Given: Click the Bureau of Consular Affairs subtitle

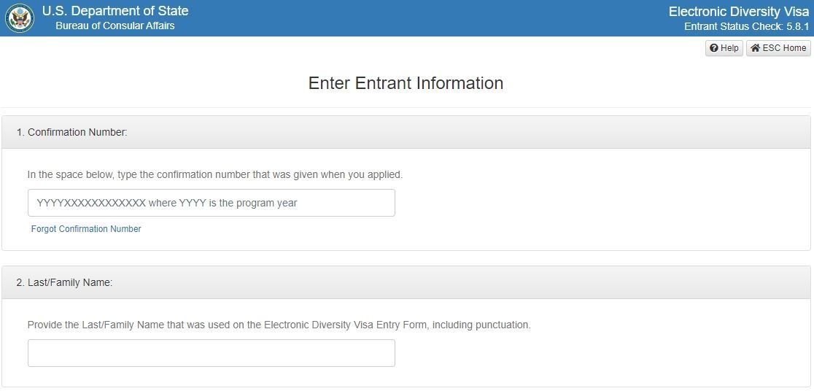Looking at the screenshot, I should pos(115,26).
